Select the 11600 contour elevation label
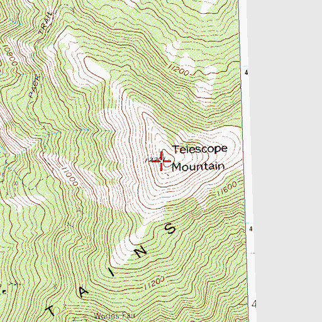The height and width of the screenshot is (322, 322). tap(228, 189)
